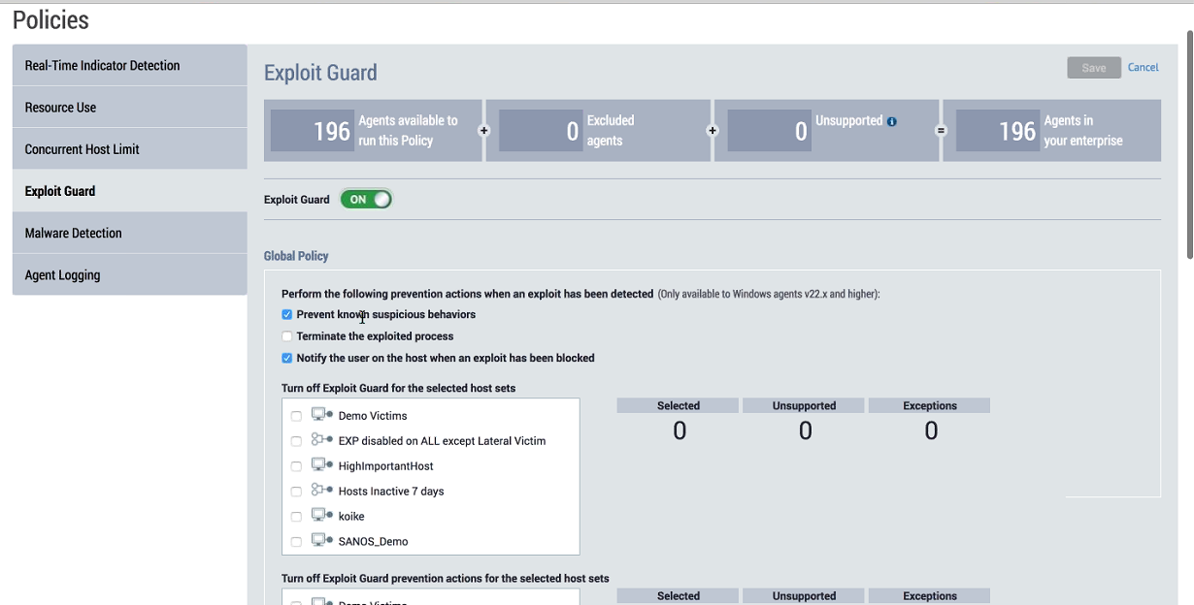Check Terminate the exploited process
Image resolution: width=1194 pixels, height=605 pixels.
[x=287, y=336]
